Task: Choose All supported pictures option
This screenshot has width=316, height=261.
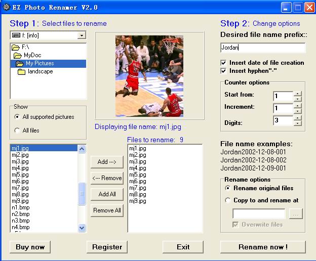Action: 18,117
